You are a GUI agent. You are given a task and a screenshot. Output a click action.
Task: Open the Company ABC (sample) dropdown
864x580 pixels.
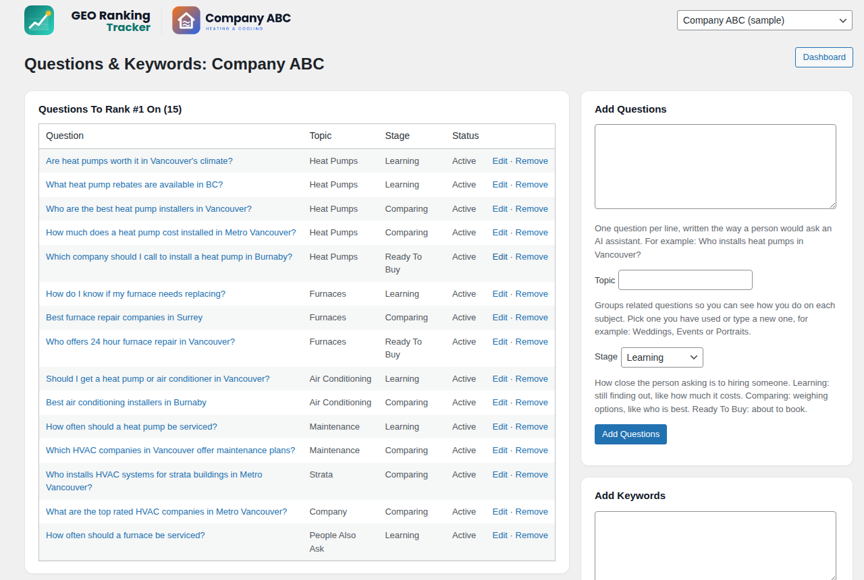tap(765, 20)
